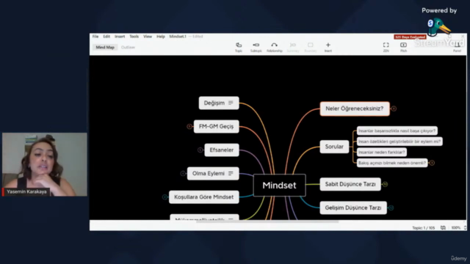The width and height of the screenshot is (470, 264).
Task: Select the Gelişim Düşünce Tarzı node
Action: 353,208
